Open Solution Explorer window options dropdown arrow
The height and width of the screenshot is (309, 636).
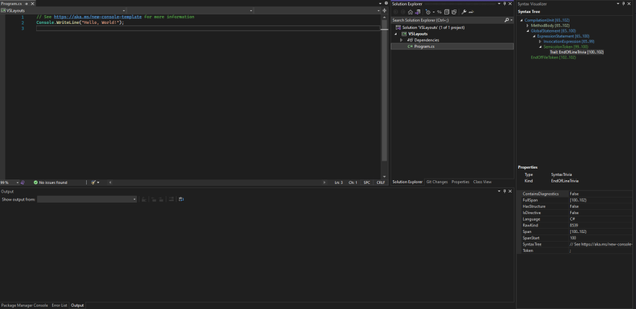tap(499, 4)
